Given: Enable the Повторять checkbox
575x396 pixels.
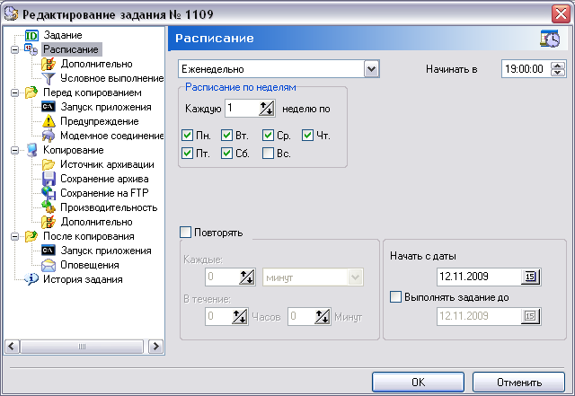Looking at the screenshot, I should [186, 233].
